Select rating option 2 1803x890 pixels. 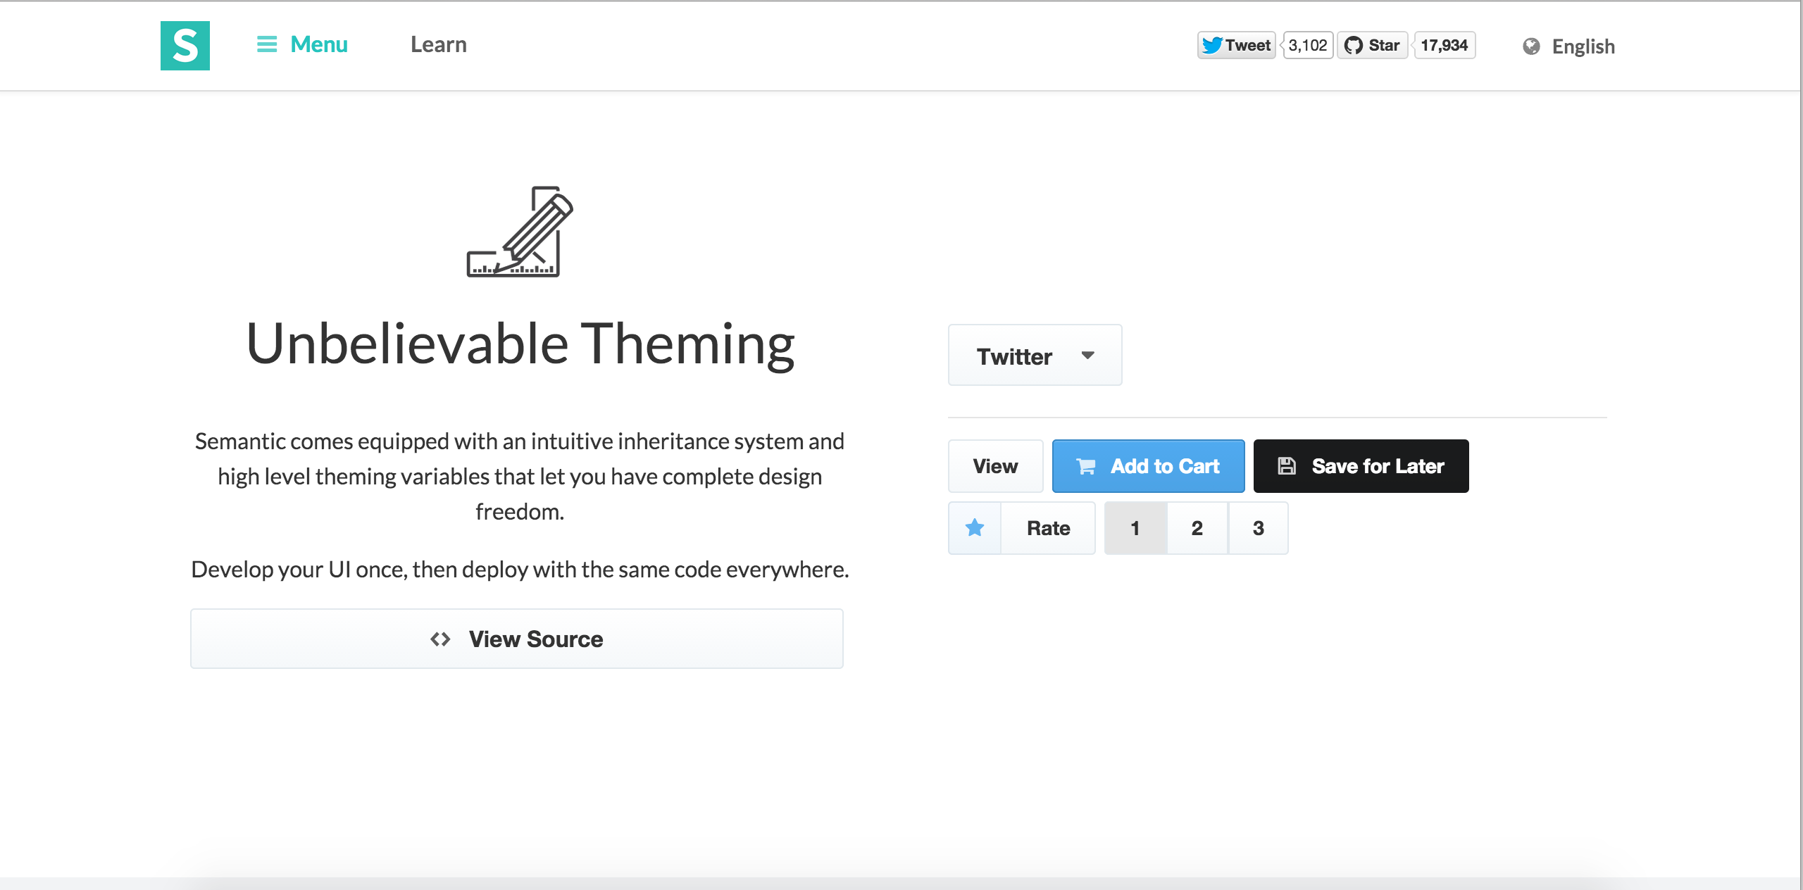coord(1197,528)
